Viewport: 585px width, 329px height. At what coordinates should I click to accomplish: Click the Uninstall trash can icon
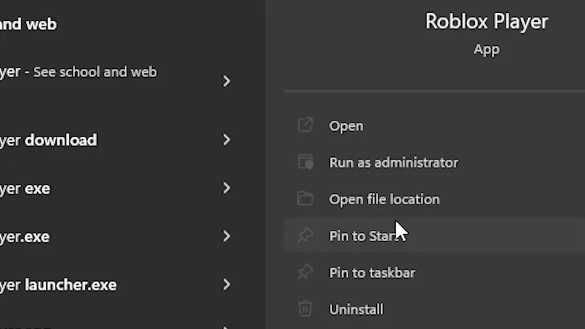point(305,309)
